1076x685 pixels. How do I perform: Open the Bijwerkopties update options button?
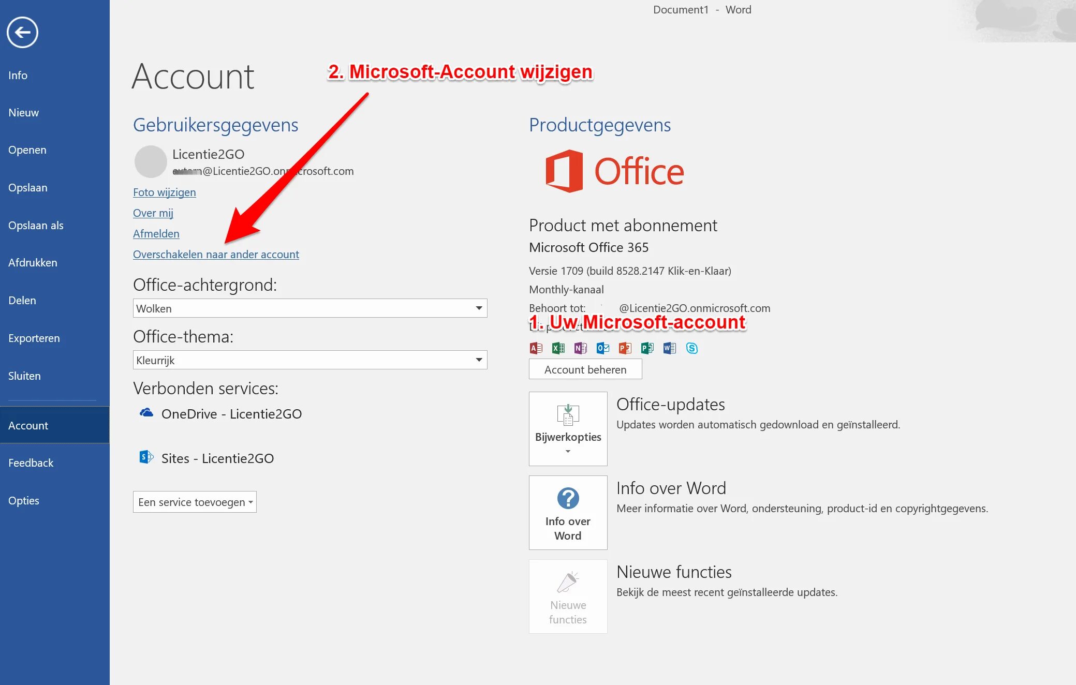[x=568, y=429]
